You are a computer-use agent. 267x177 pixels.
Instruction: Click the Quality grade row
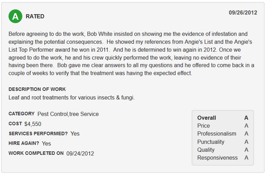223,150
